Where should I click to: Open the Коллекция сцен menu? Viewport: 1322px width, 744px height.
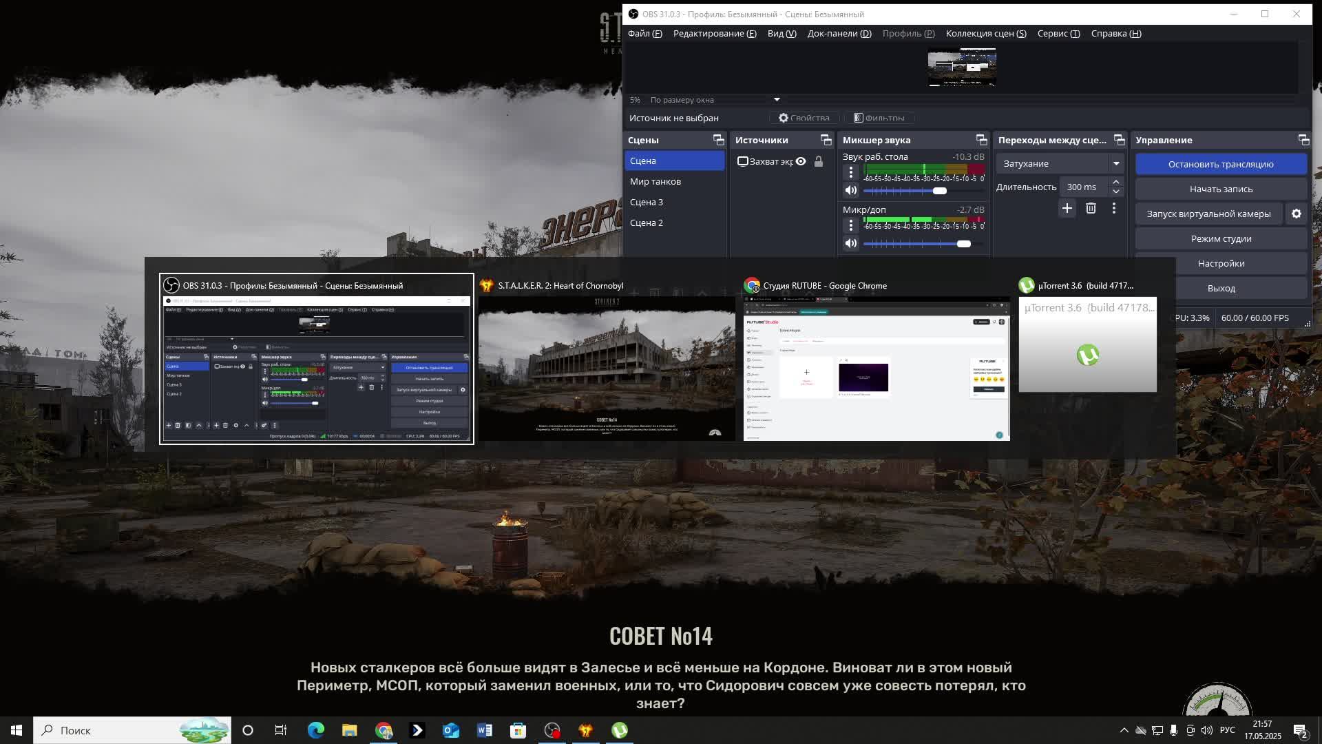985,33
